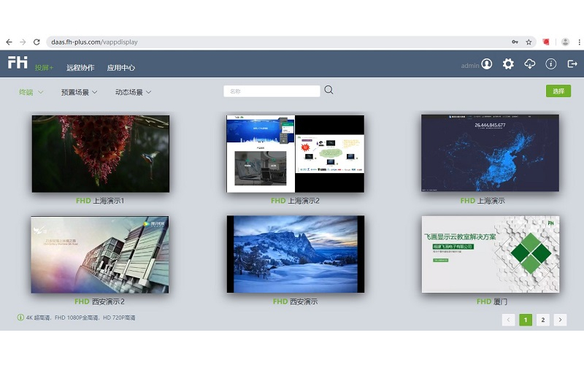
Task: Open the info circle icon
Action: 551,64
